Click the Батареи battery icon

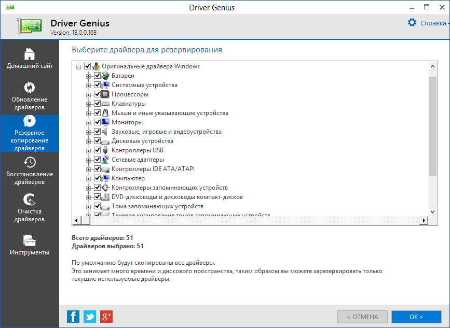(105, 76)
